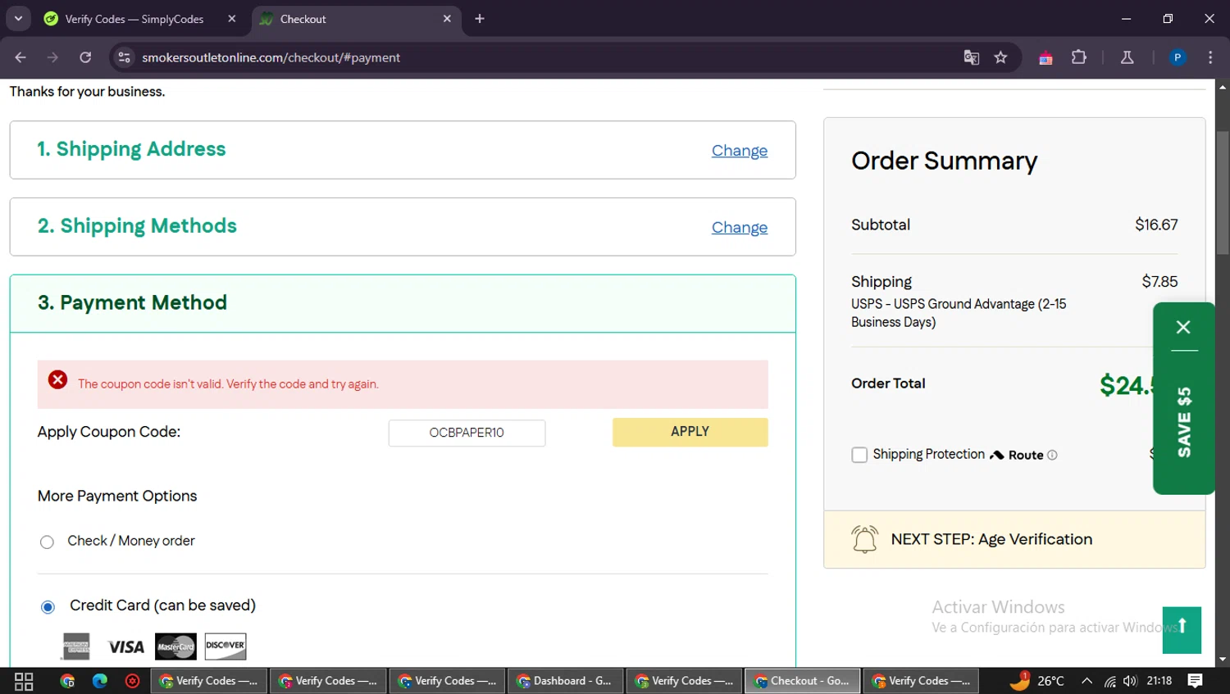1230x694 pixels.
Task: Click the $7.85 shipping cost
Action: 1159,282
